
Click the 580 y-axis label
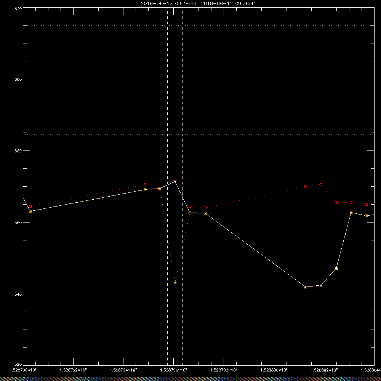[x=18, y=150]
